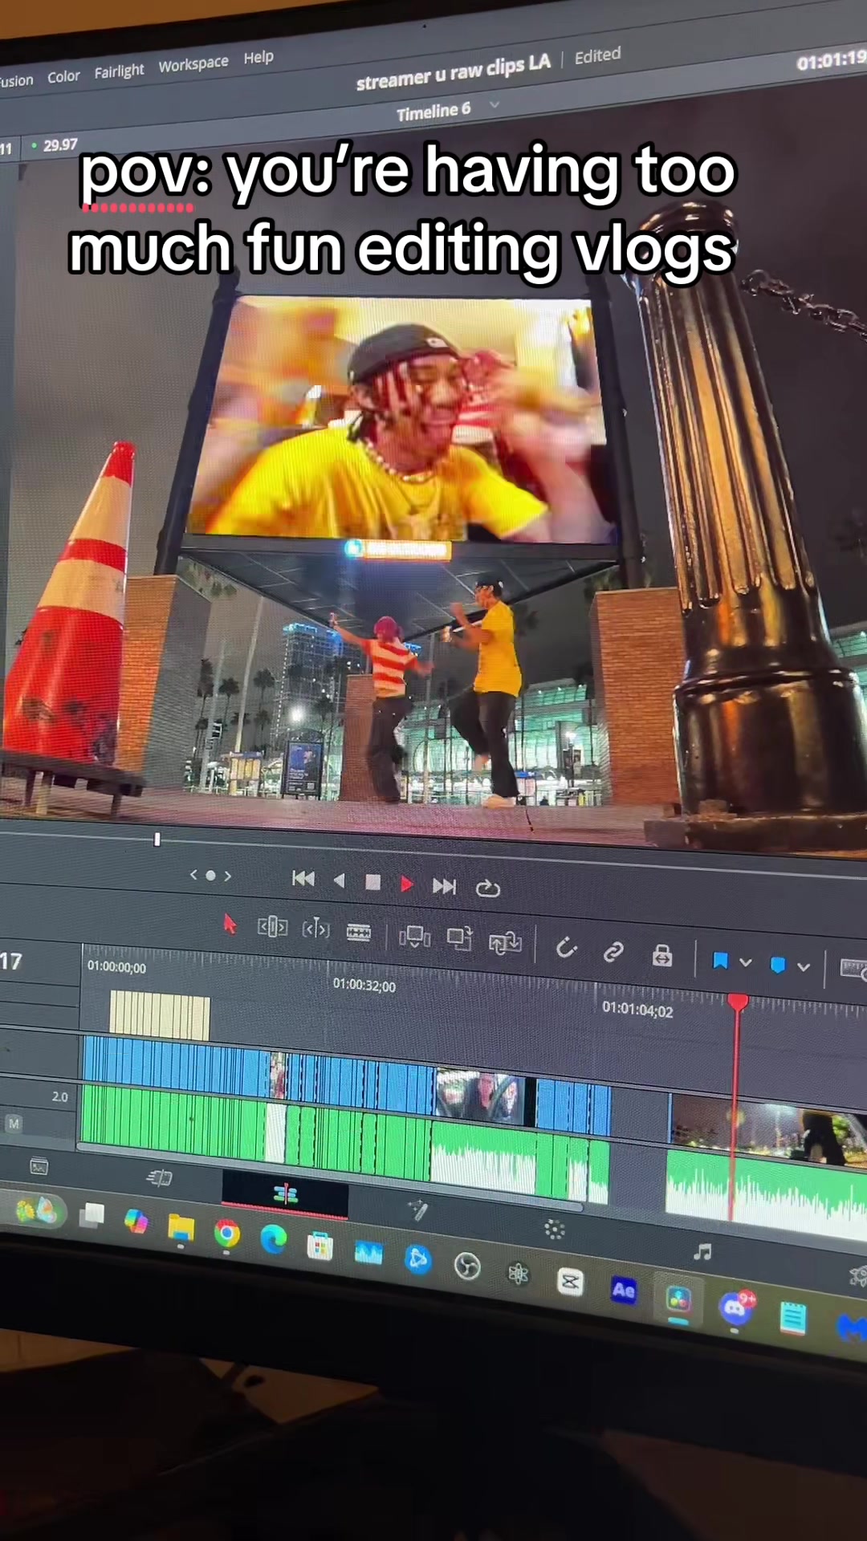Switch to the Color page tab

[555, 1229]
